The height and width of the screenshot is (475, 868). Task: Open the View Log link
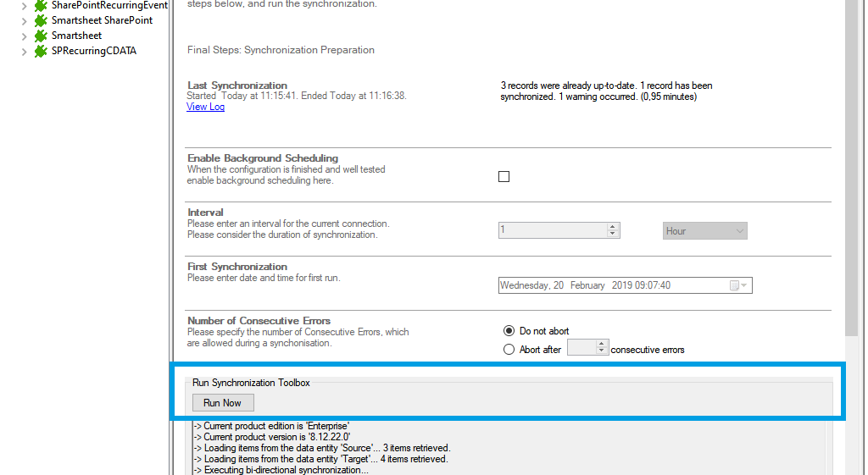(x=205, y=107)
